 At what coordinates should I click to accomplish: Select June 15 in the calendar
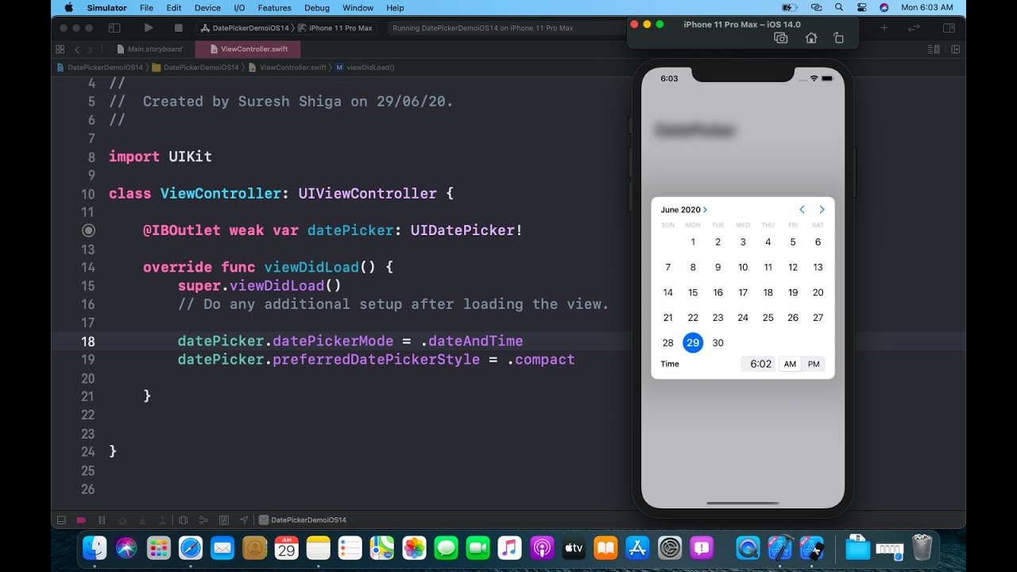point(693,292)
